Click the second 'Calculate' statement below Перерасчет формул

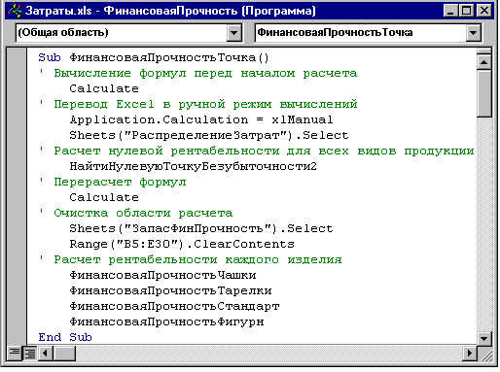click(x=104, y=197)
